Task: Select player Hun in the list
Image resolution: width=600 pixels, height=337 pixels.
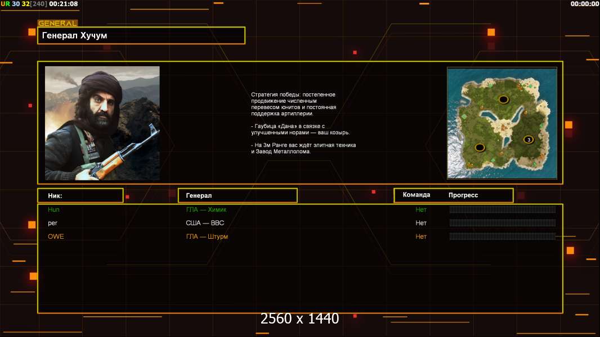Action: tap(53, 210)
